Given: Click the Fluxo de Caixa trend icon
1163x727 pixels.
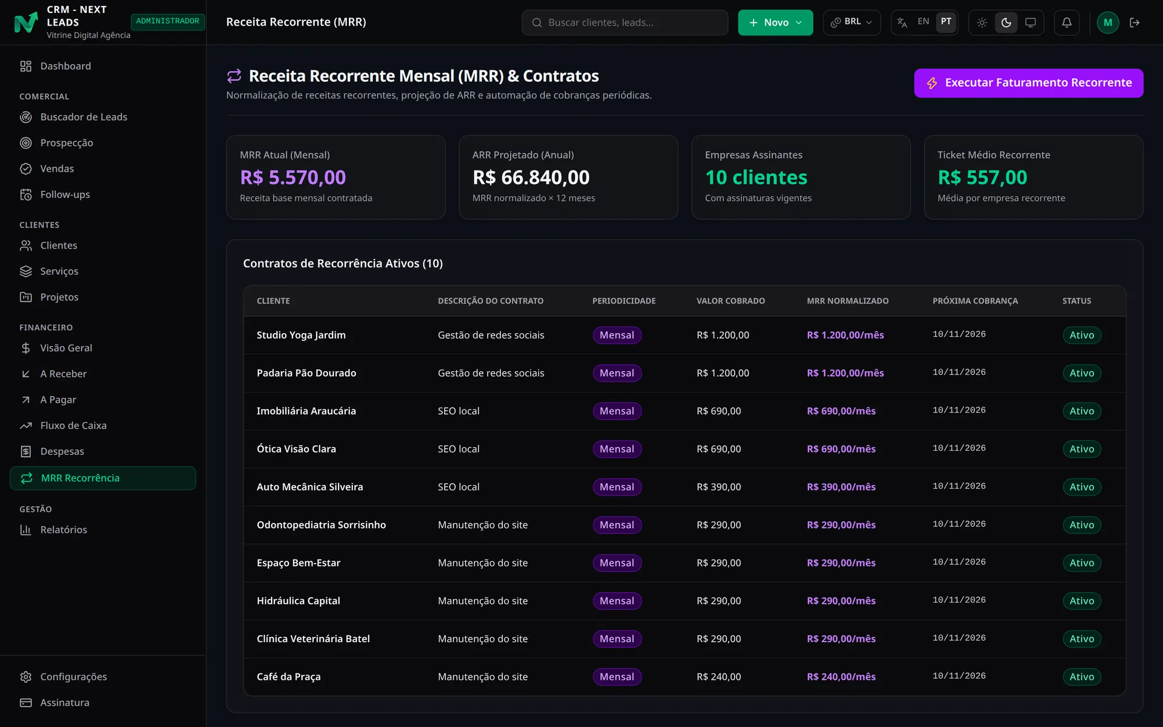Looking at the screenshot, I should click(26, 426).
